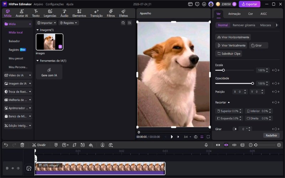The image size is (285, 178).
Task: Open the Ajuda menu
Action: tap(69, 4)
